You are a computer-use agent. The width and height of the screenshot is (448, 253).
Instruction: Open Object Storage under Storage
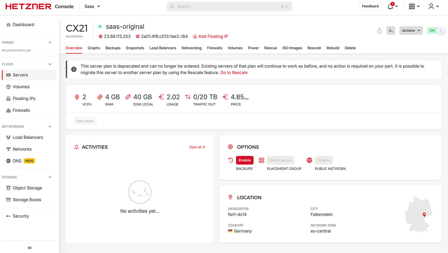[x=27, y=188]
